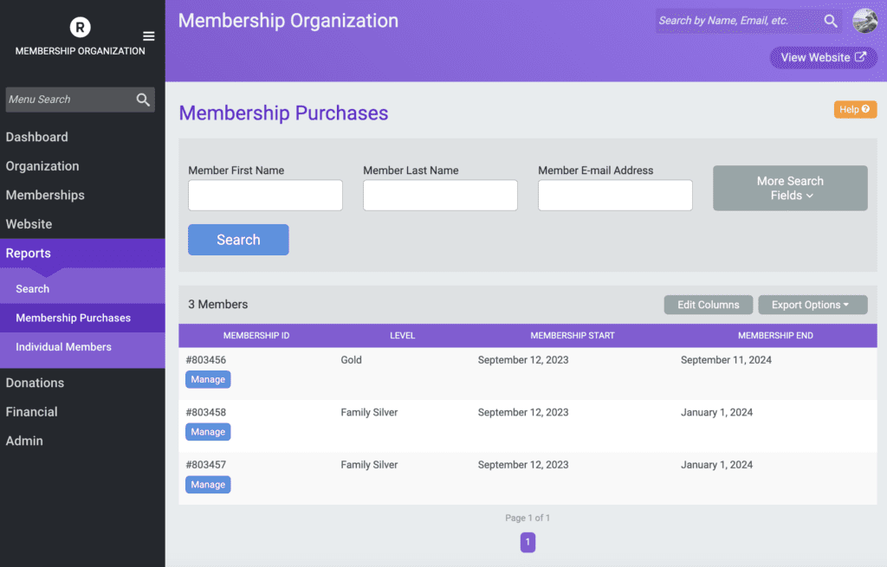Sort by Membership Start column header
Image resolution: width=887 pixels, height=567 pixels.
[573, 336]
